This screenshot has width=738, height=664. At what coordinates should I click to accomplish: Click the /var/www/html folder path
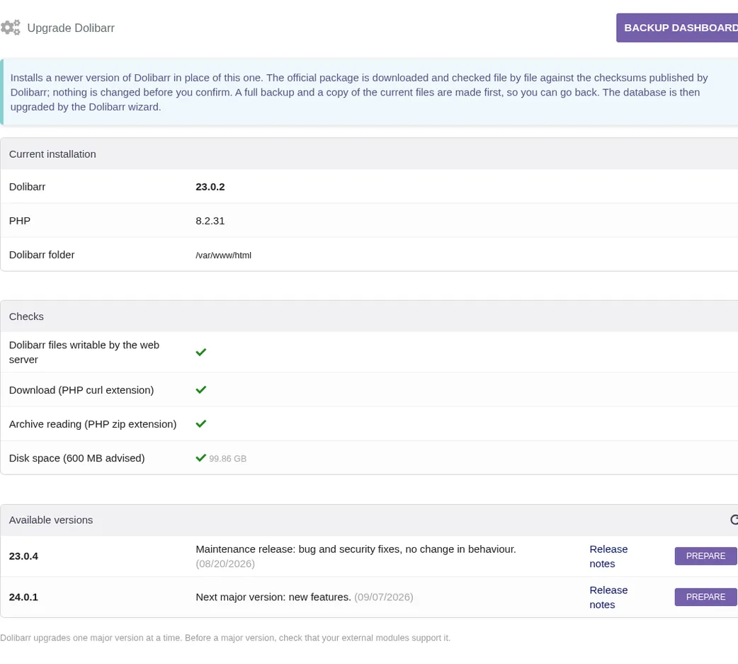(224, 256)
